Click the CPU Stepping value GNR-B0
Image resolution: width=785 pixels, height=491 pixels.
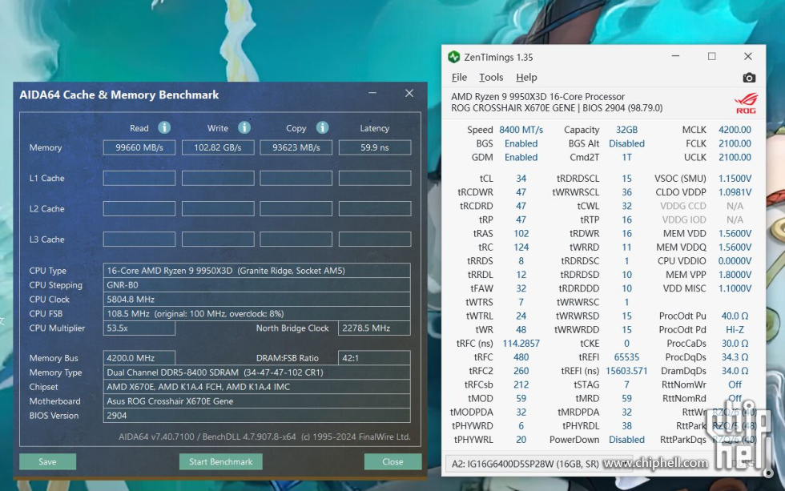[x=257, y=285]
